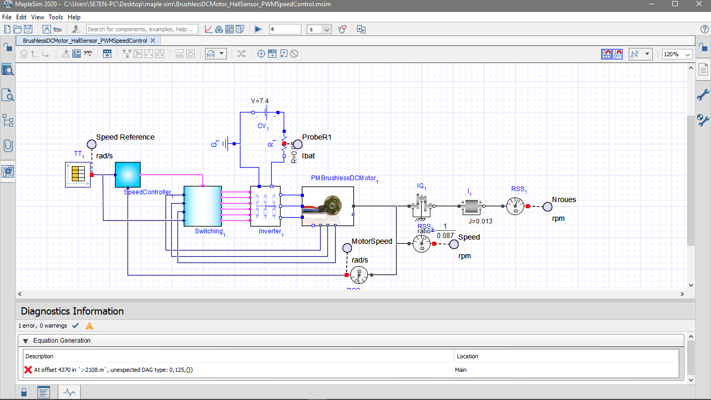Toggle snap to grid magnet
Viewport: 711px width, 400px height.
click(607, 54)
